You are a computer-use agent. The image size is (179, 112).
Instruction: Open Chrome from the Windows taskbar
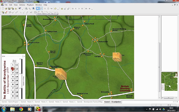21,109
